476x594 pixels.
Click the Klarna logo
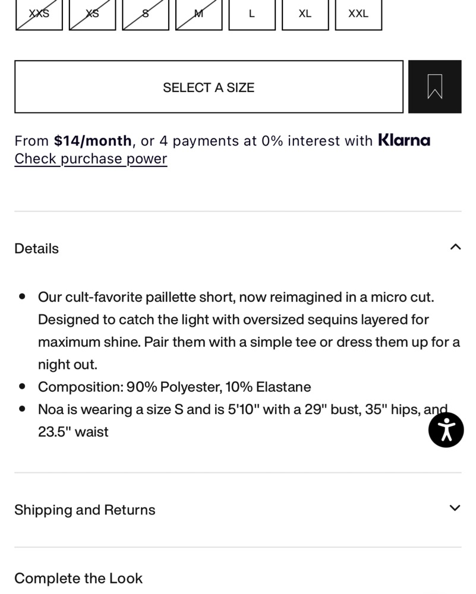pos(404,140)
